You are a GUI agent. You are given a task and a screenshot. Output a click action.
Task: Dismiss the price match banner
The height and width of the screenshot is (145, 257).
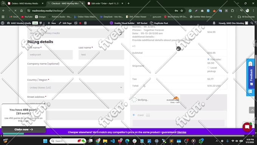(182, 132)
